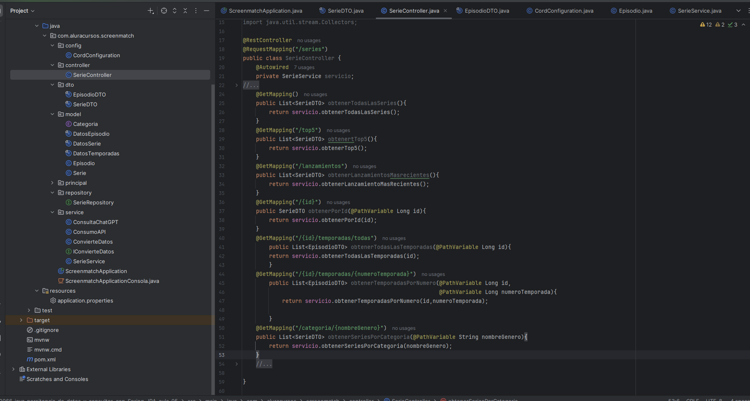Collapse the service package
Viewport: 750px width, 401px height.
point(52,212)
